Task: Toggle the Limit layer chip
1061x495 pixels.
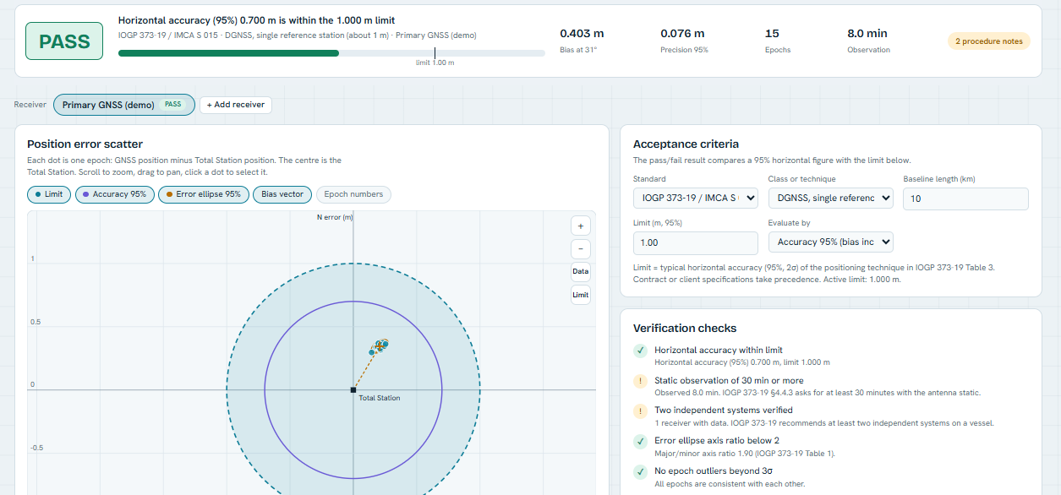Action: click(x=48, y=194)
